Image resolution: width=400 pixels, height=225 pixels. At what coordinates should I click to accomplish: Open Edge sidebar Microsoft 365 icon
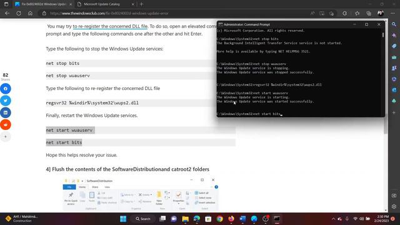click(394, 79)
